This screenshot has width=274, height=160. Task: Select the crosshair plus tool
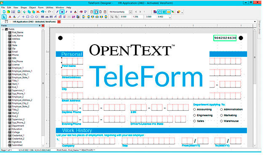[x=23, y=17]
